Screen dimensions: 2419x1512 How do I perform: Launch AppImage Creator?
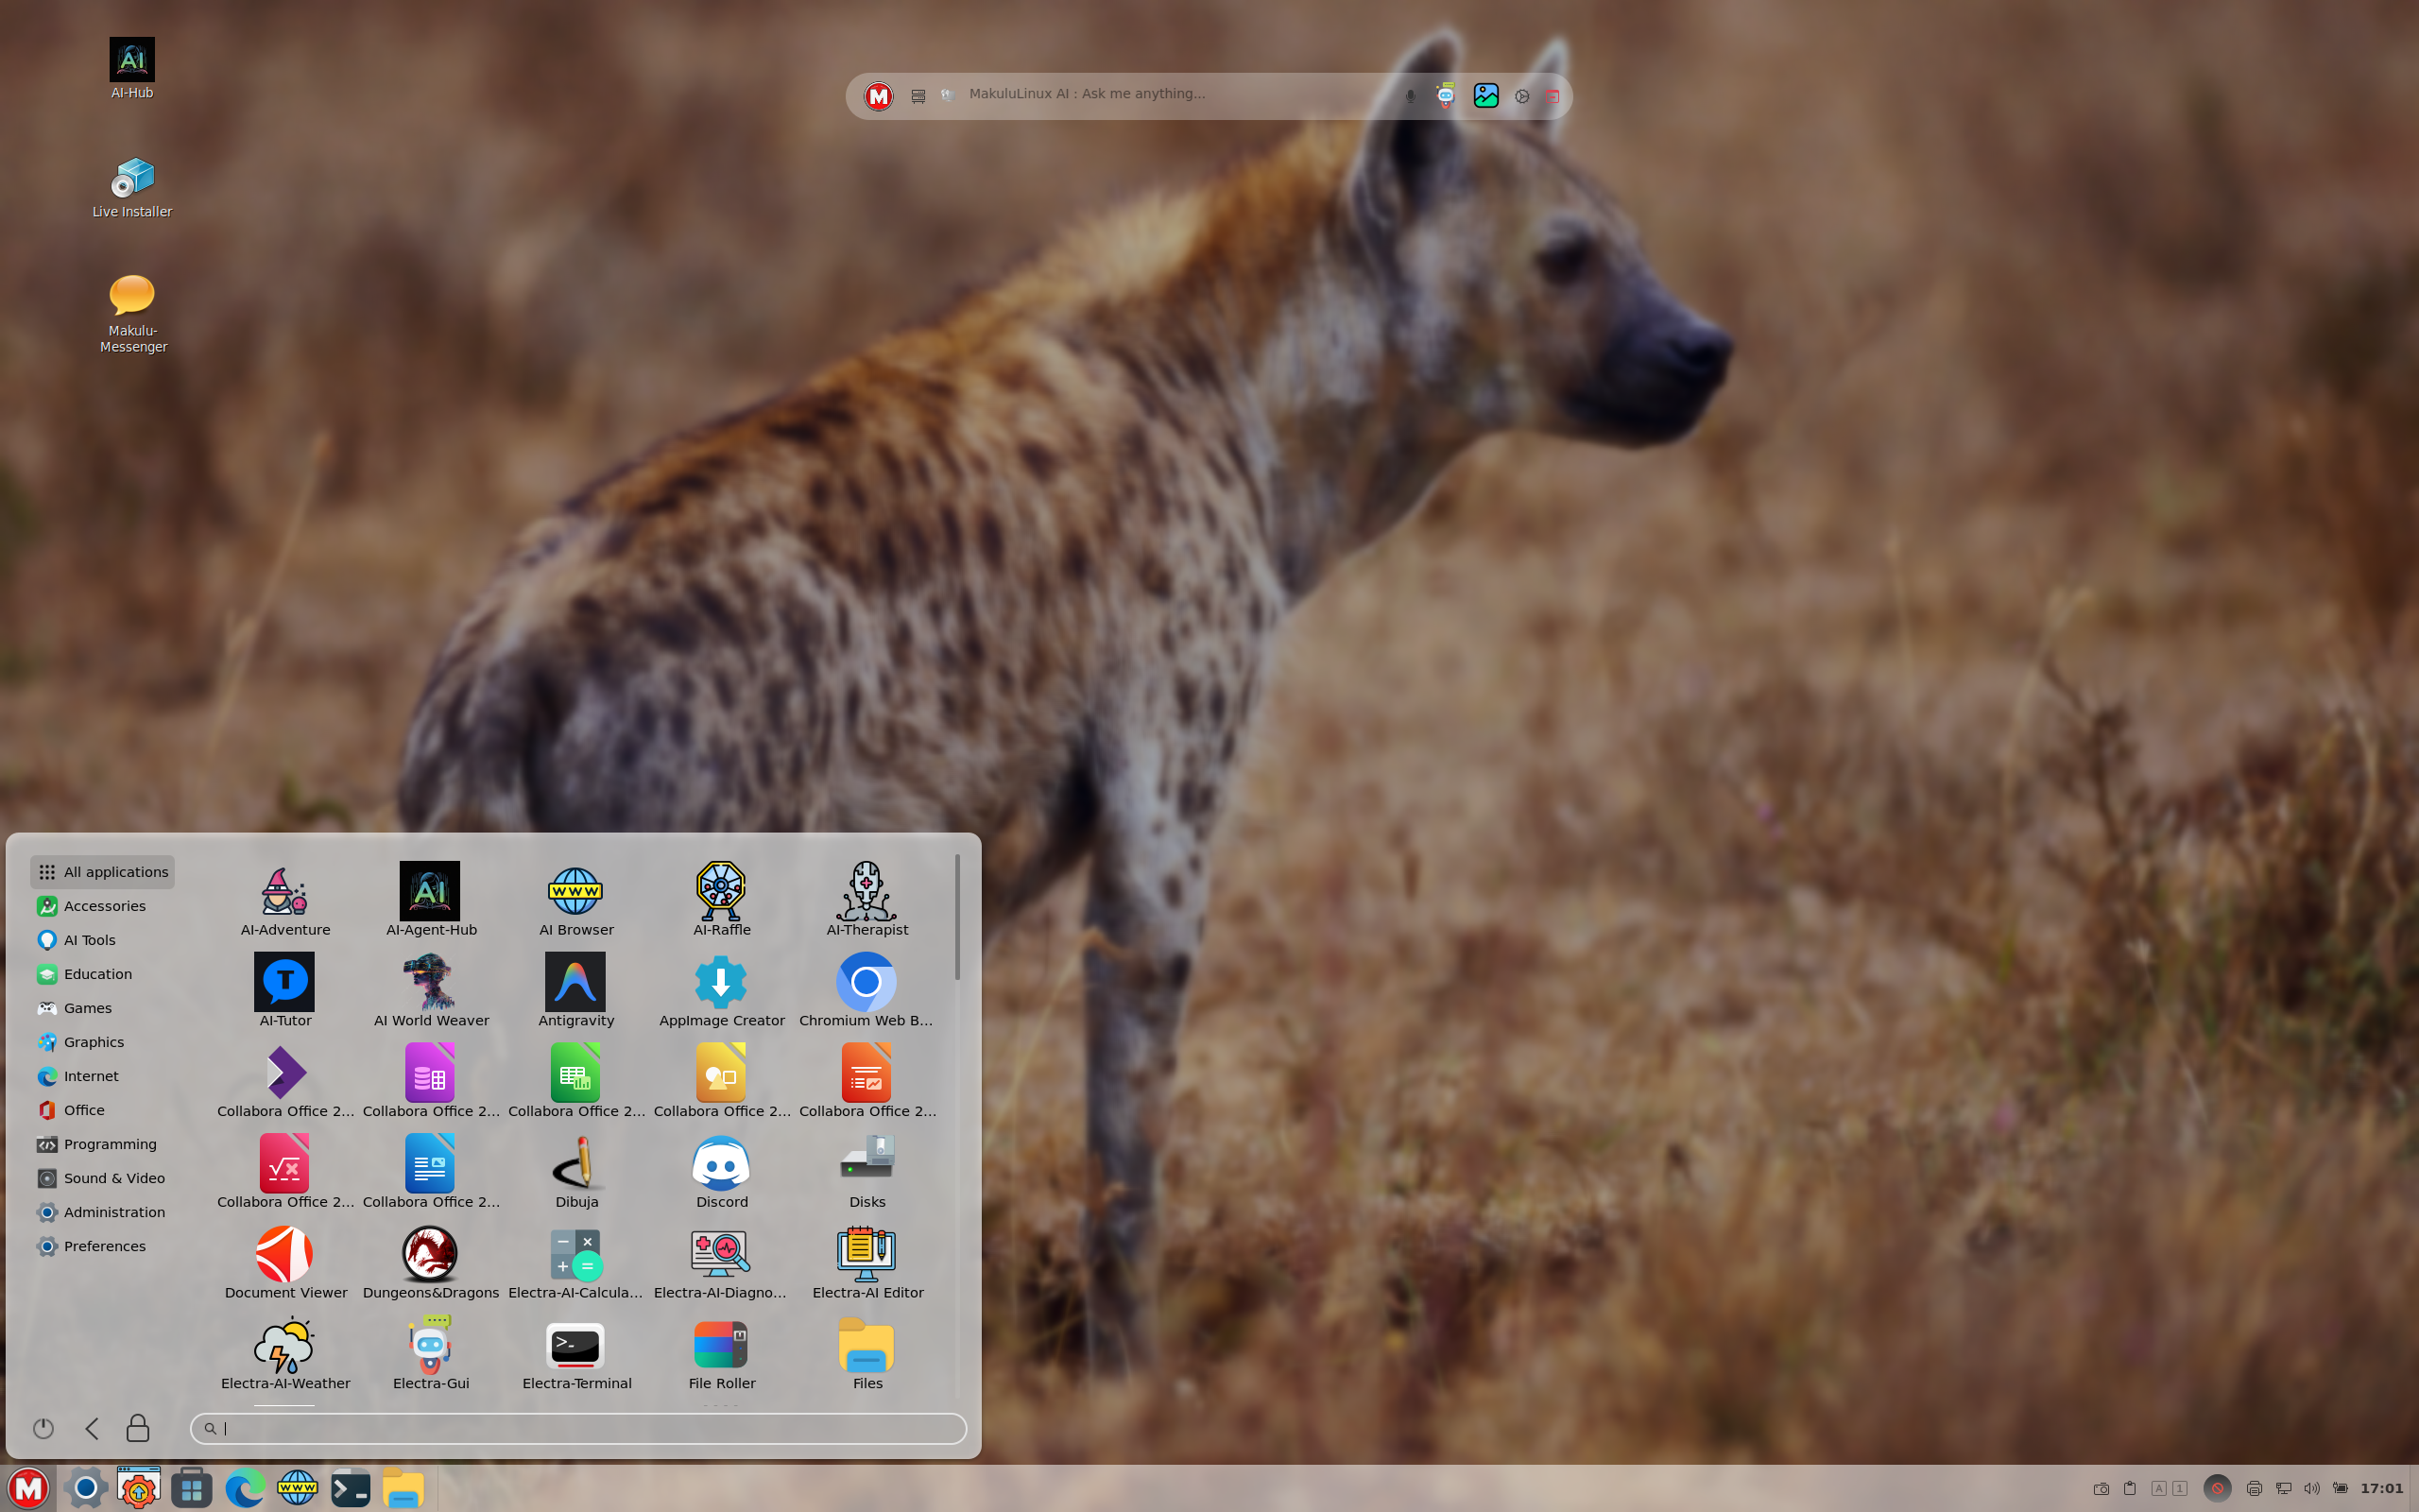click(x=722, y=990)
